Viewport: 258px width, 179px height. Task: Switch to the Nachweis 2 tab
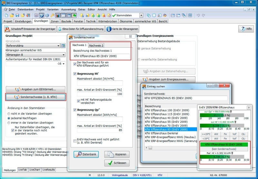(x=96, y=45)
